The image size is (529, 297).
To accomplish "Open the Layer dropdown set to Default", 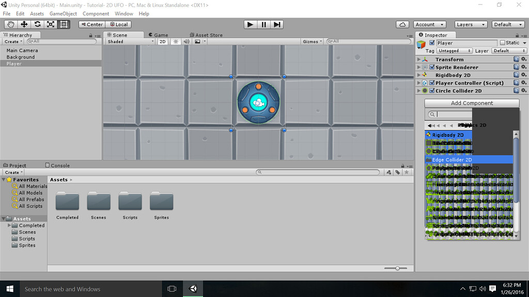I will coord(510,51).
